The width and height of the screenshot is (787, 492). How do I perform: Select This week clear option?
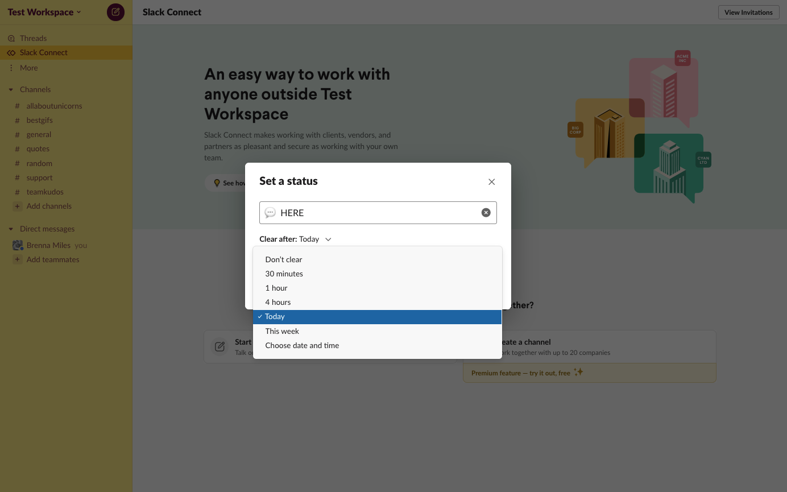pyautogui.click(x=282, y=330)
